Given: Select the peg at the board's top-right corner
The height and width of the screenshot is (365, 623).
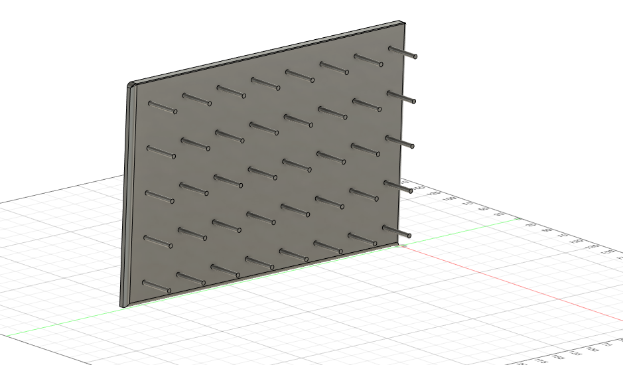Looking at the screenshot, I should click(403, 52).
